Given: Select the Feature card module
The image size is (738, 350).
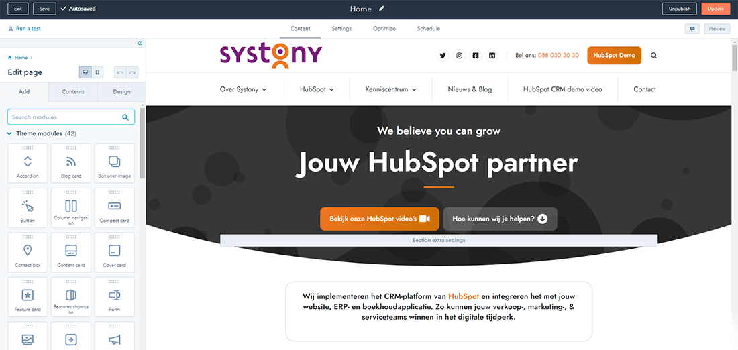Looking at the screenshot, I should click(x=28, y=297).
